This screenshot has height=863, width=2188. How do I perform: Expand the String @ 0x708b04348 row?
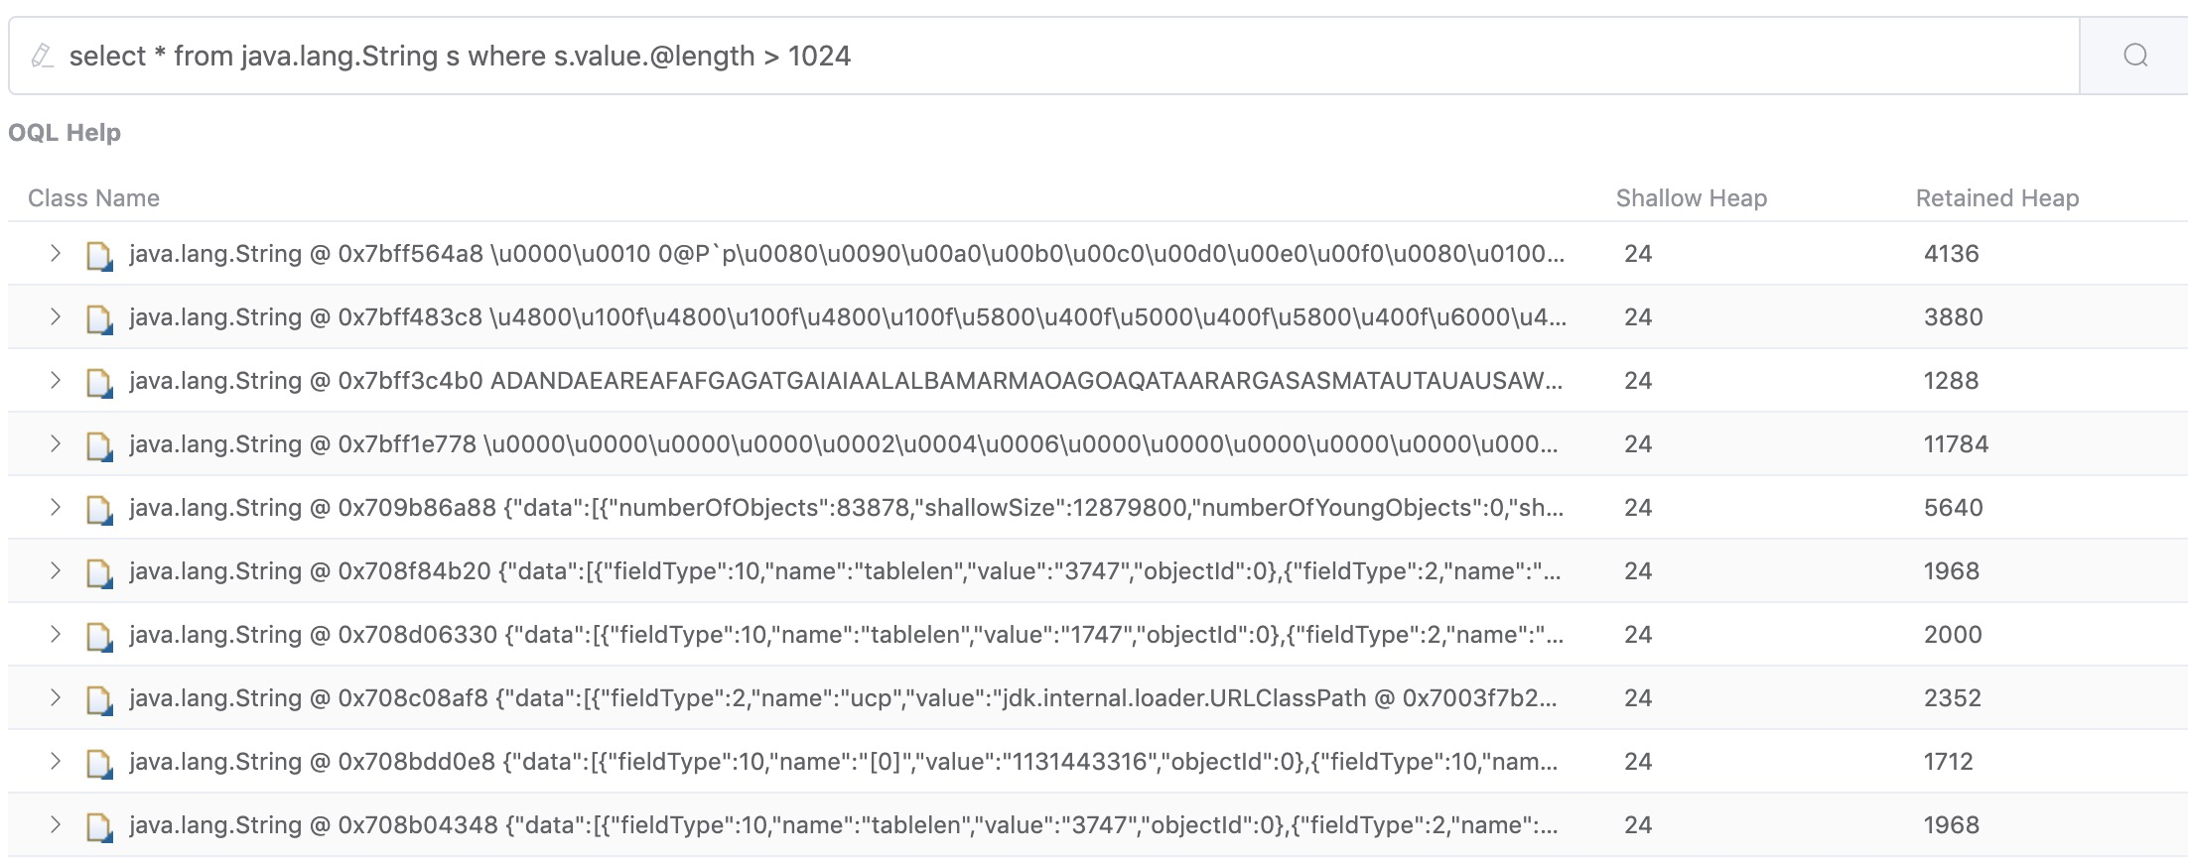[x=56, y=825]
